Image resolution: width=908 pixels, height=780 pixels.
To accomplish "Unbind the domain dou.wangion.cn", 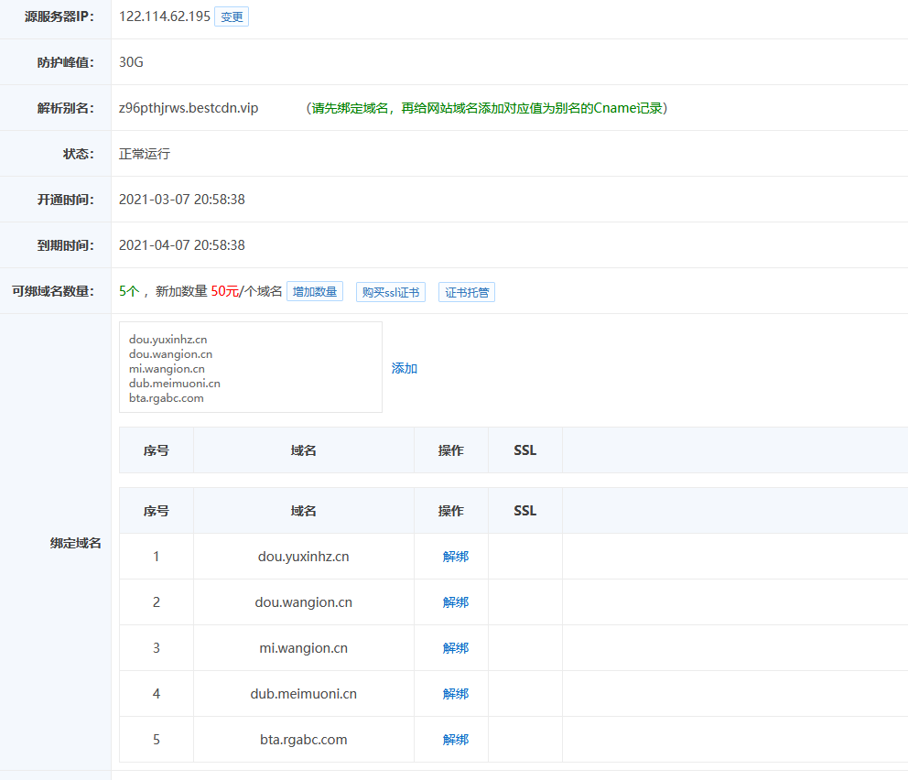I will pos(456,601).
